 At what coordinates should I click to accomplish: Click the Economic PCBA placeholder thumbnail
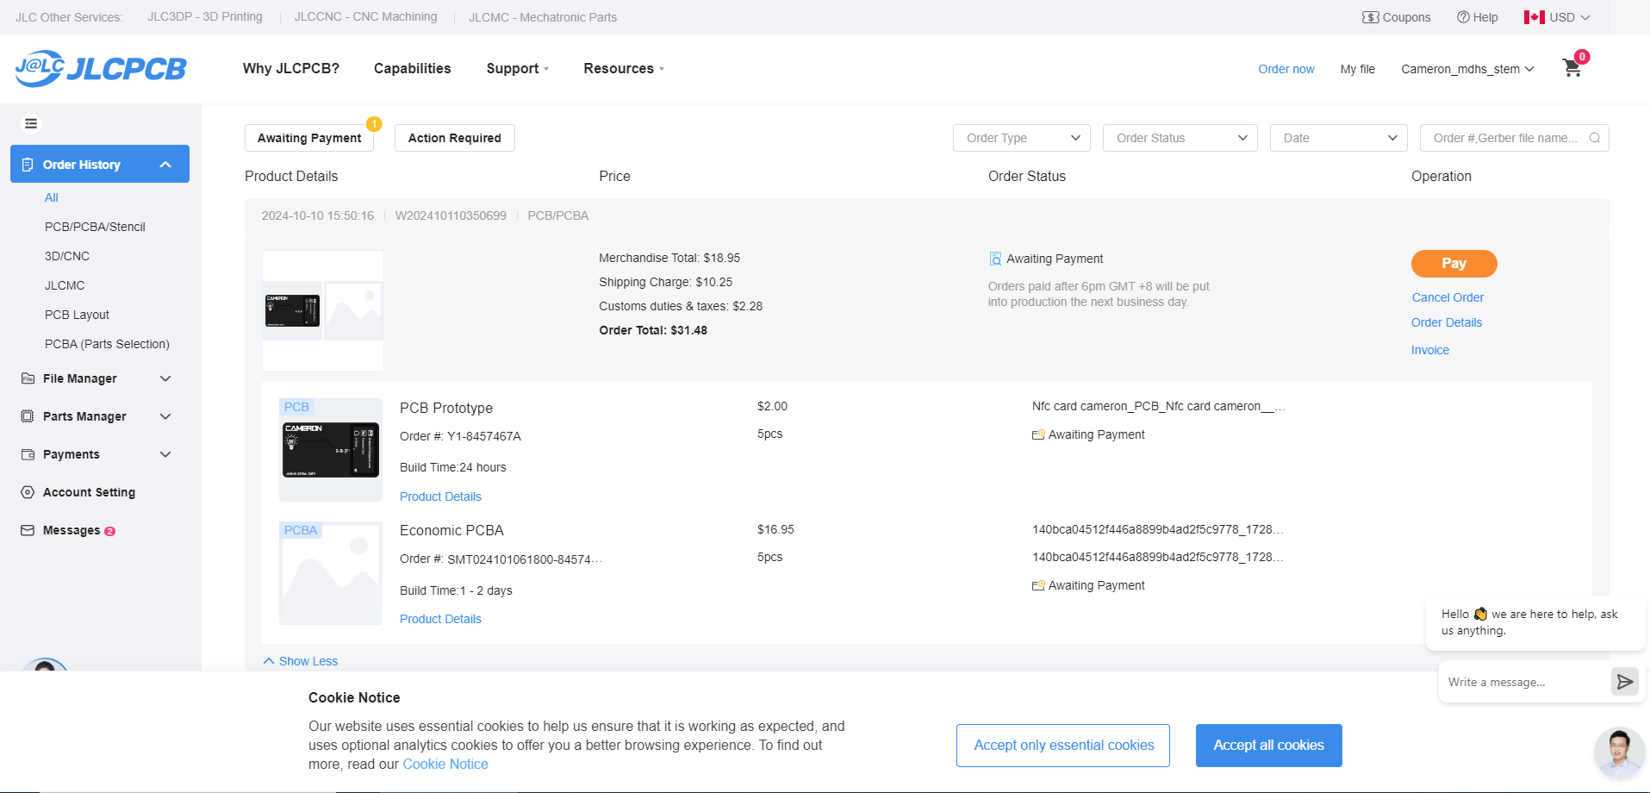pyautogui.click(x=331, y=573)
